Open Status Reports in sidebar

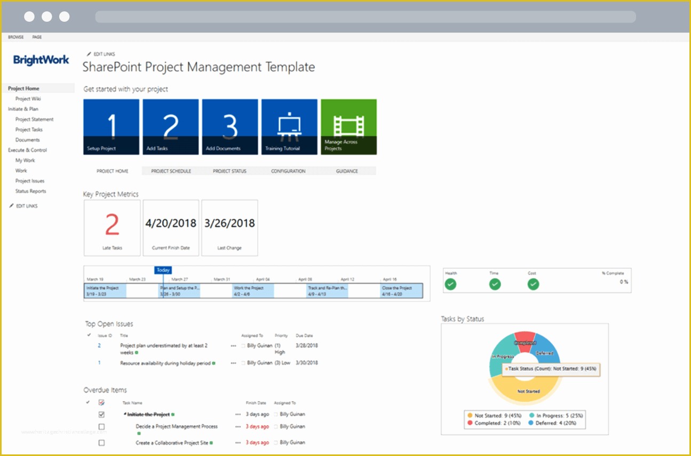coord(31,191)
